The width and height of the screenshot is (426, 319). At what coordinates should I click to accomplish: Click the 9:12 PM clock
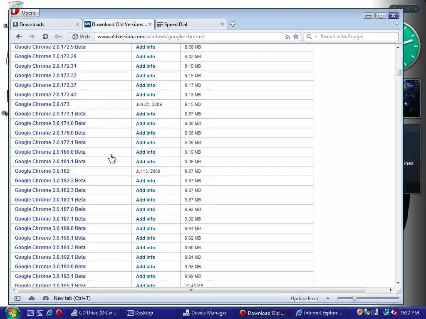click(410, 312)
